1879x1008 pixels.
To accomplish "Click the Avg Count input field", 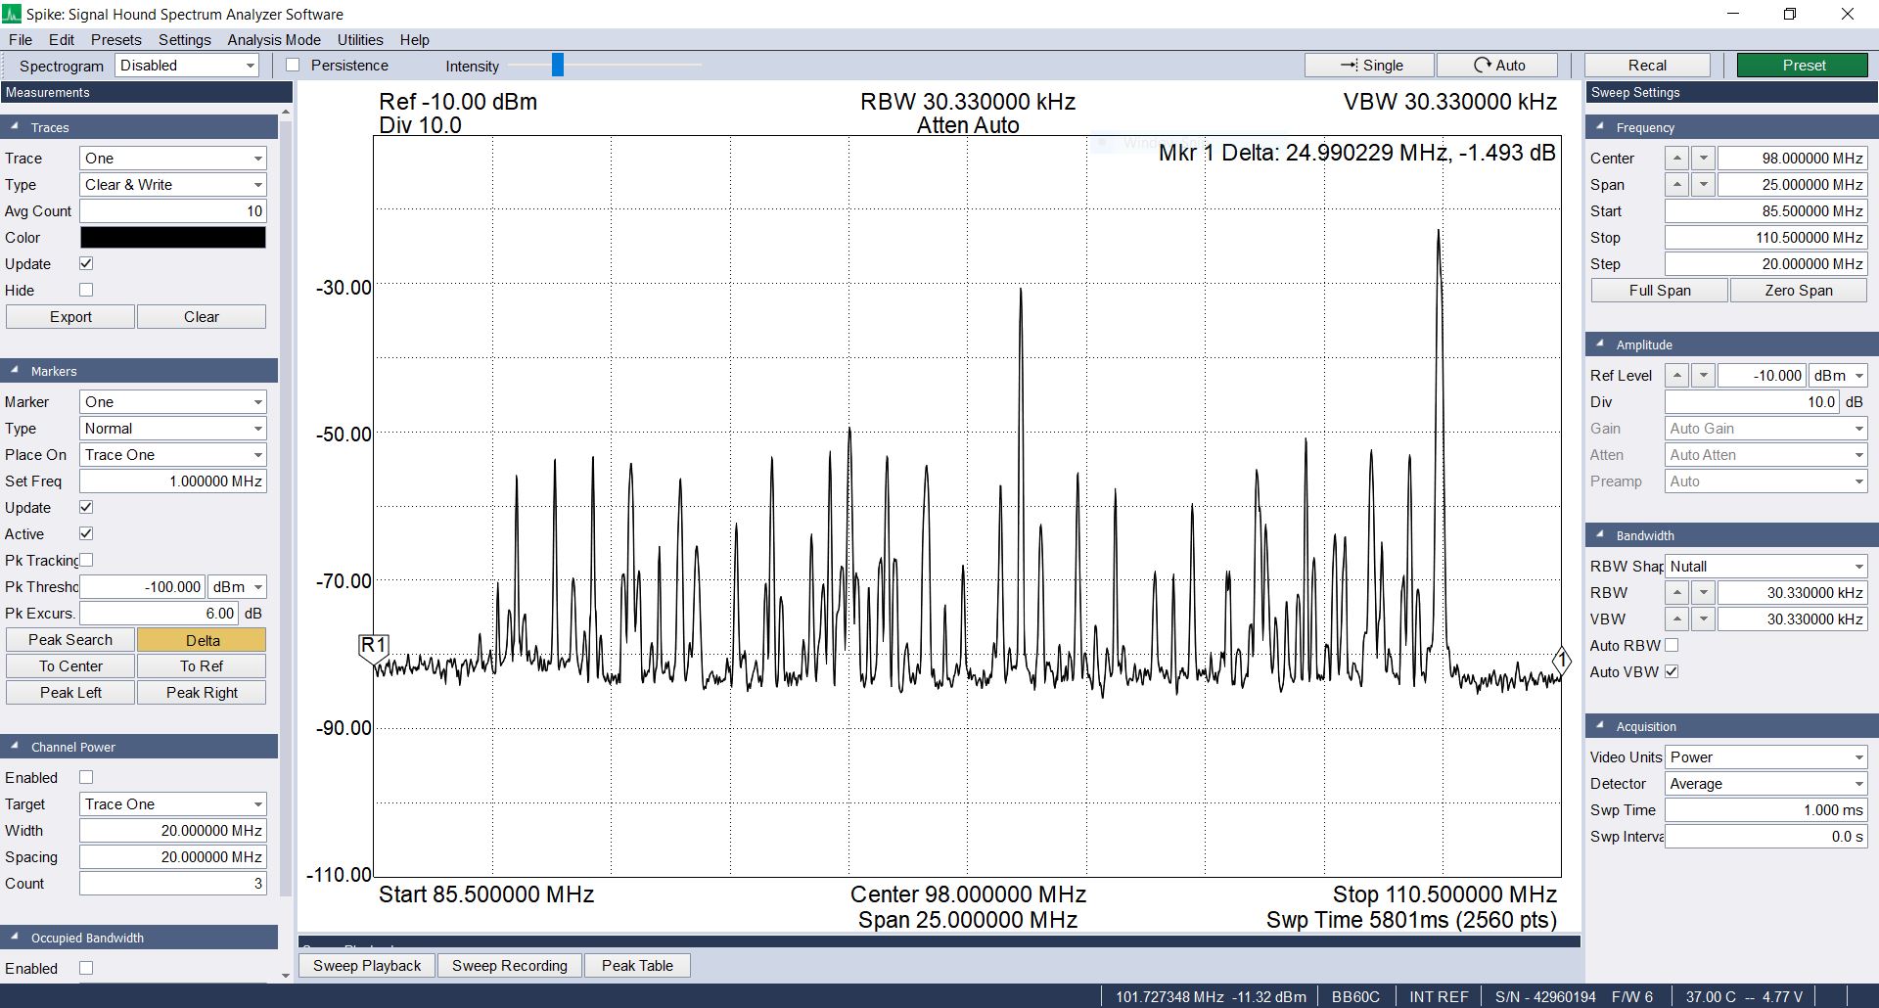I will point(172,210).
